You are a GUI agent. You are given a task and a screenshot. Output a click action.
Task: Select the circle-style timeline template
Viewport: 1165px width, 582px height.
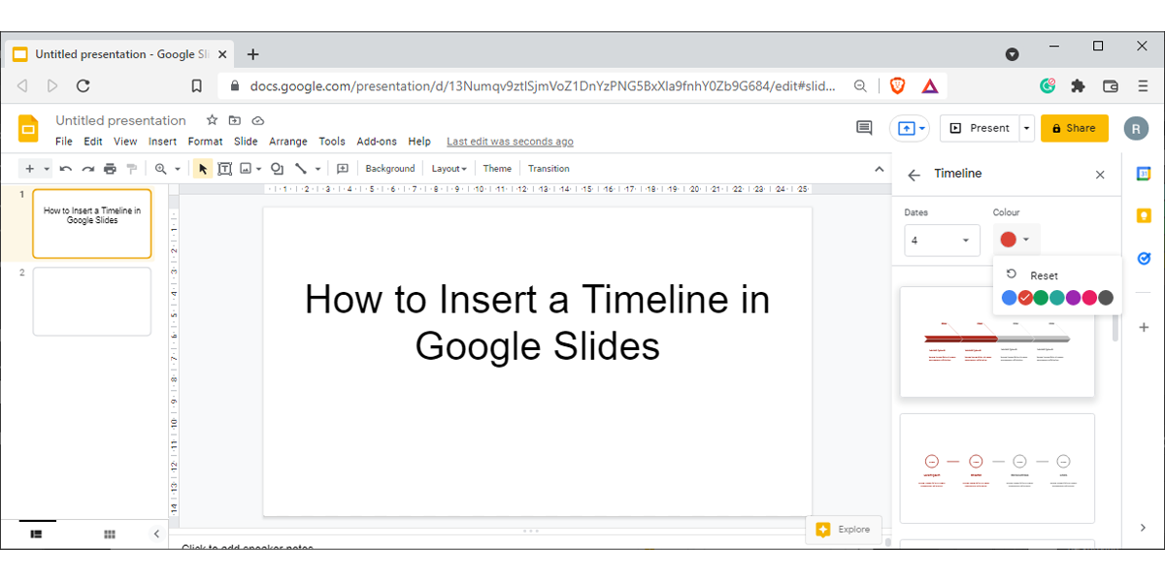997,469
